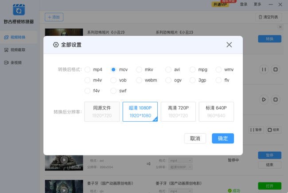This screenshot has height=193, width=288.
Task: Click the round pause icon in the task list
Action: [264, 69]
